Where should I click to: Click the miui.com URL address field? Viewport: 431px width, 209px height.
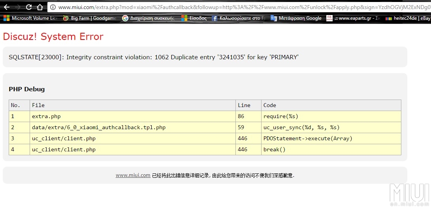pos(239,8)
